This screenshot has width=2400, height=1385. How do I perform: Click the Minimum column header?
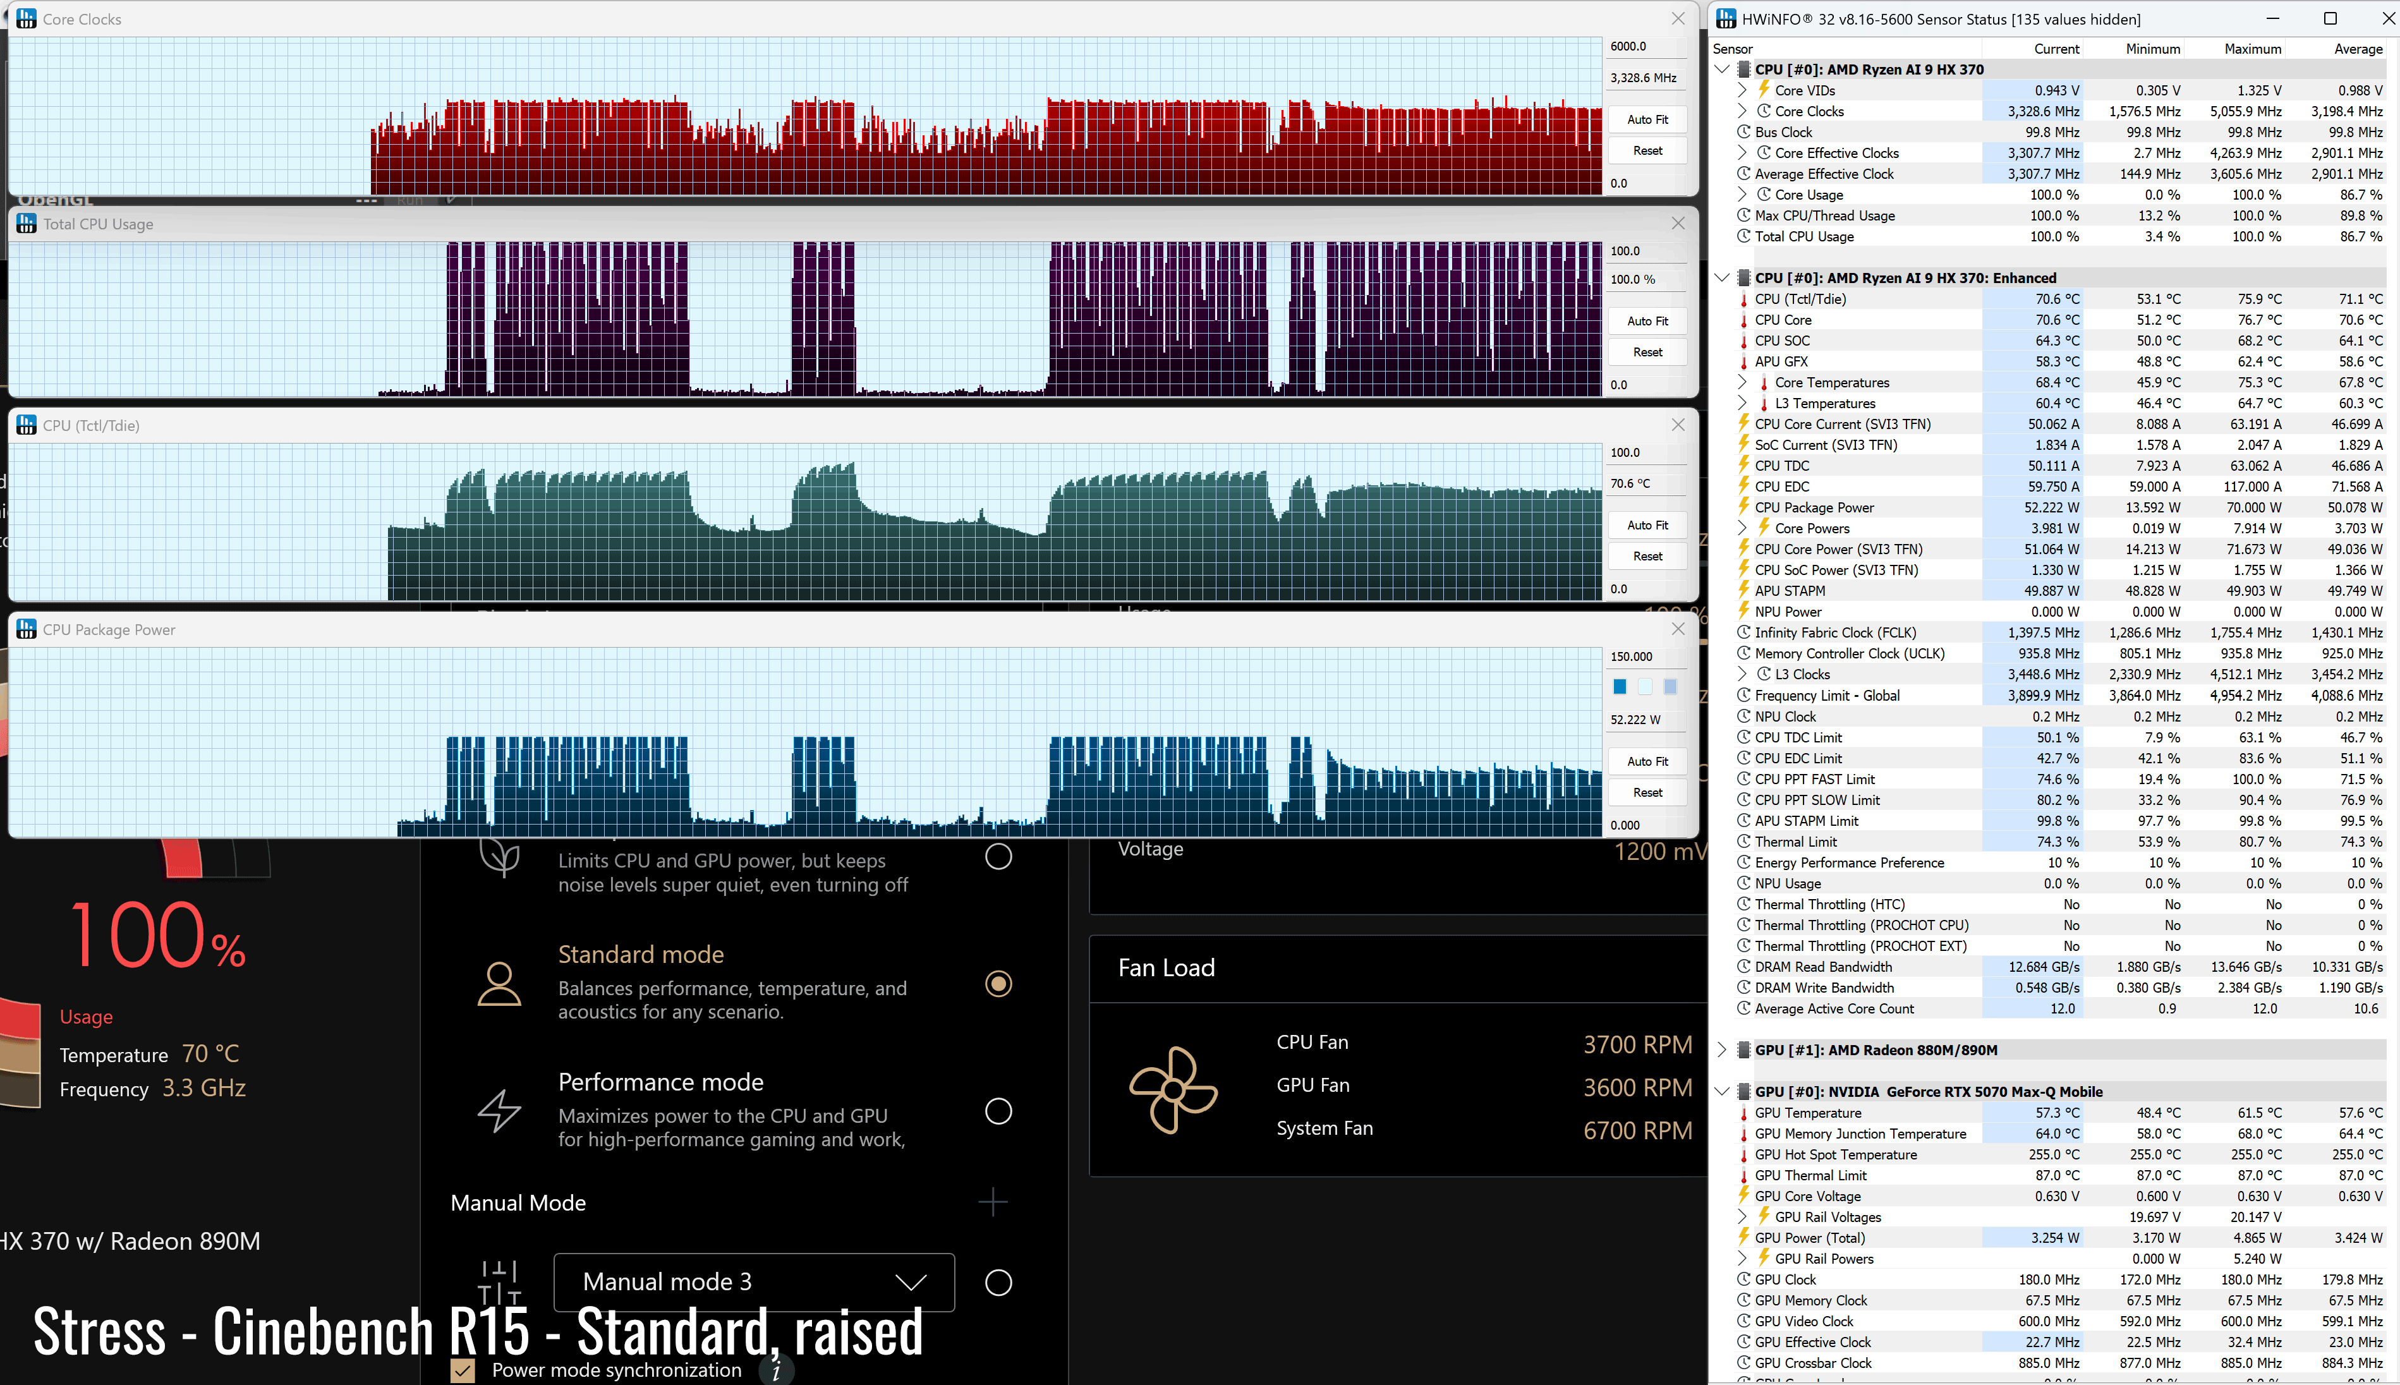2135,49
